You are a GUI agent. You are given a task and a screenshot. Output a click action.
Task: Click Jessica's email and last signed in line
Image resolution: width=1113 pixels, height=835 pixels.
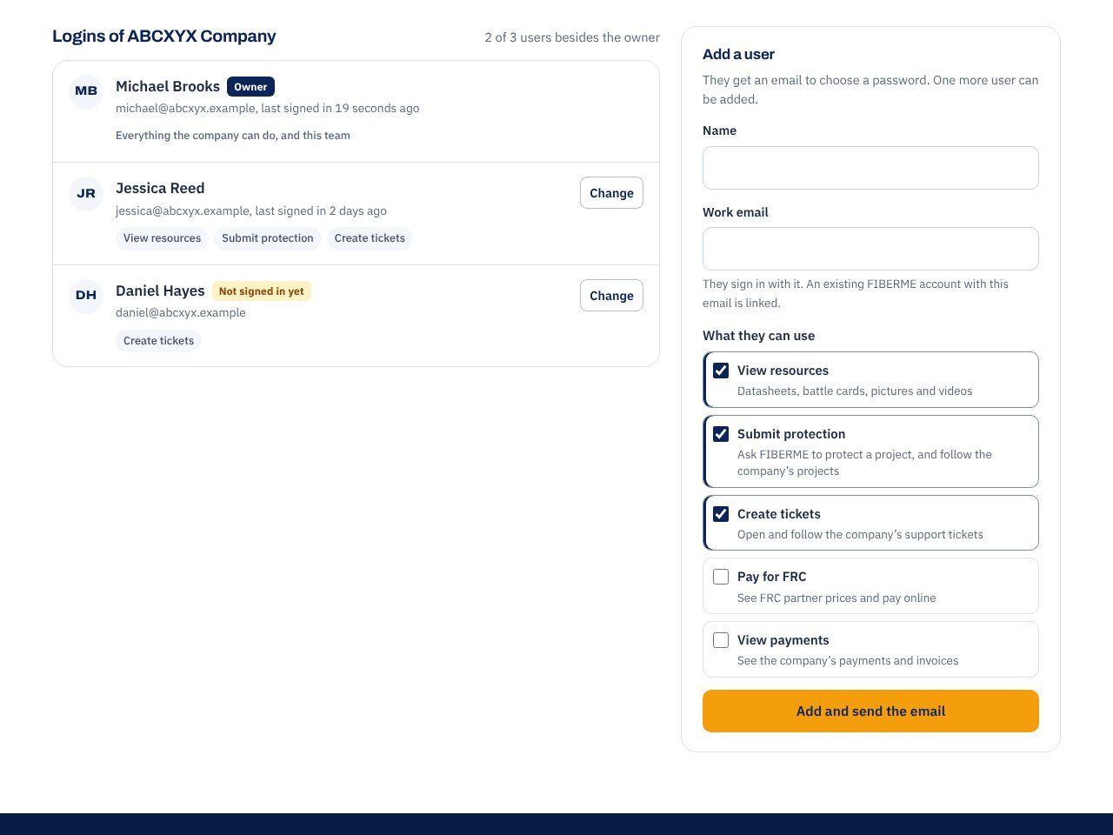pyautogui.click(x=251, y=210)
